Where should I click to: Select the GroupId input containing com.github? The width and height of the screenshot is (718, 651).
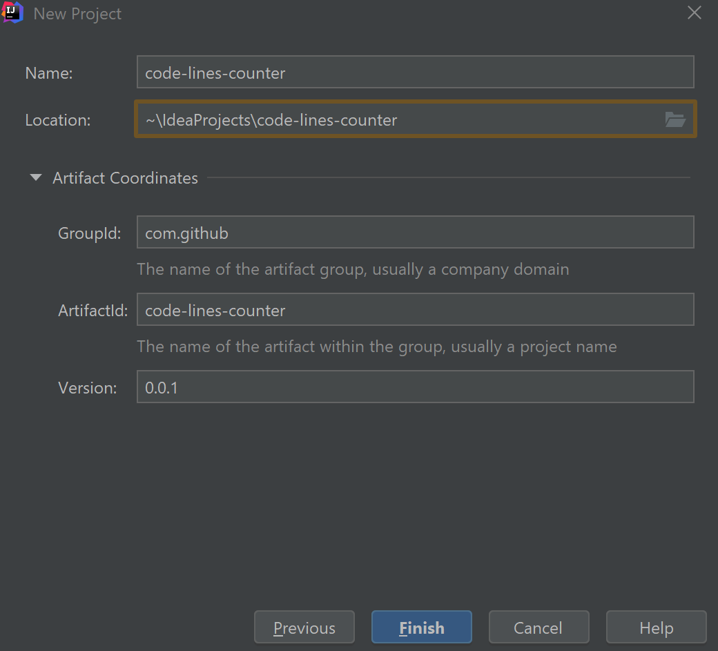[x=414, y=233]
